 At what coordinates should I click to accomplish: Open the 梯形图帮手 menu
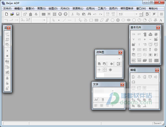coord(127,9)
